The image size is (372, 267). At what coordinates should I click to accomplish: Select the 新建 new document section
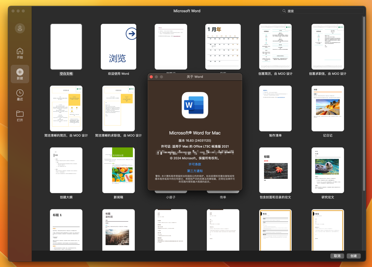tap(20, 74)
